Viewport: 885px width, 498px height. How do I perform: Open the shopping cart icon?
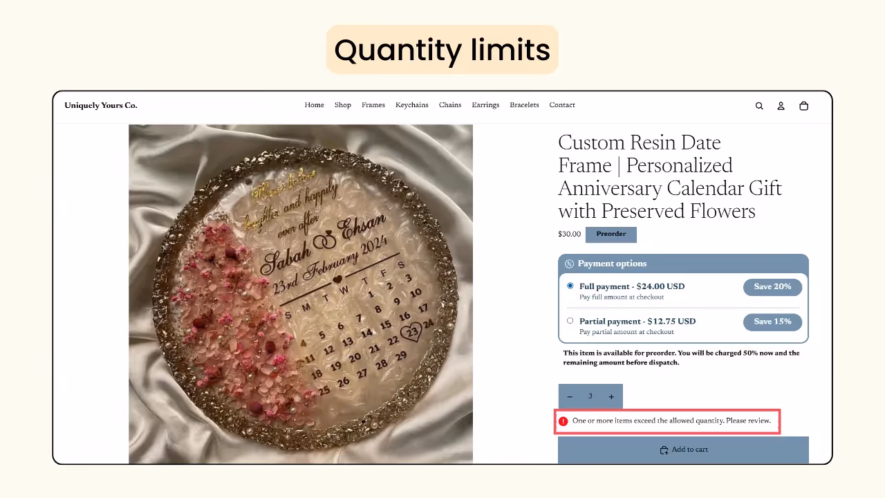[x=803, y=105]
